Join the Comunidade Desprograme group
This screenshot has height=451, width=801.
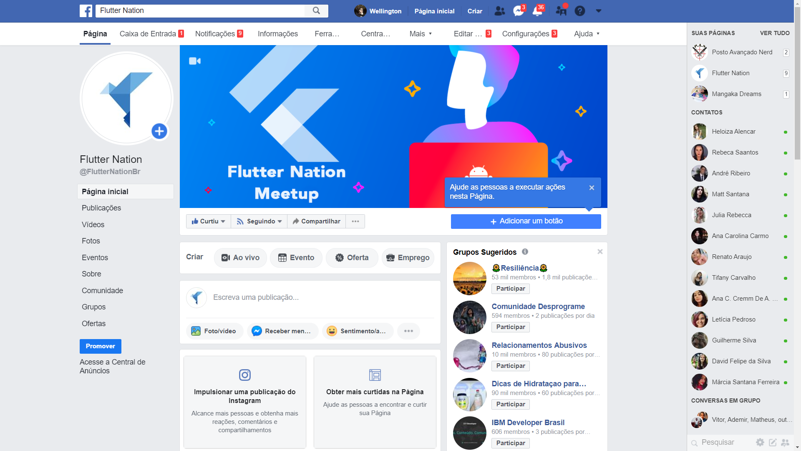coord(510,327)
